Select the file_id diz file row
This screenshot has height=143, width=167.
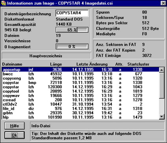tap(80, 109)
